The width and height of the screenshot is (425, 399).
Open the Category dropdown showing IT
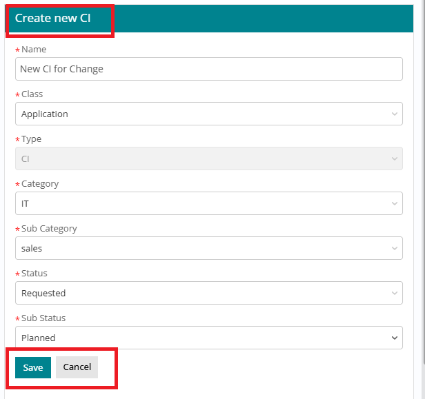point(200,203)
